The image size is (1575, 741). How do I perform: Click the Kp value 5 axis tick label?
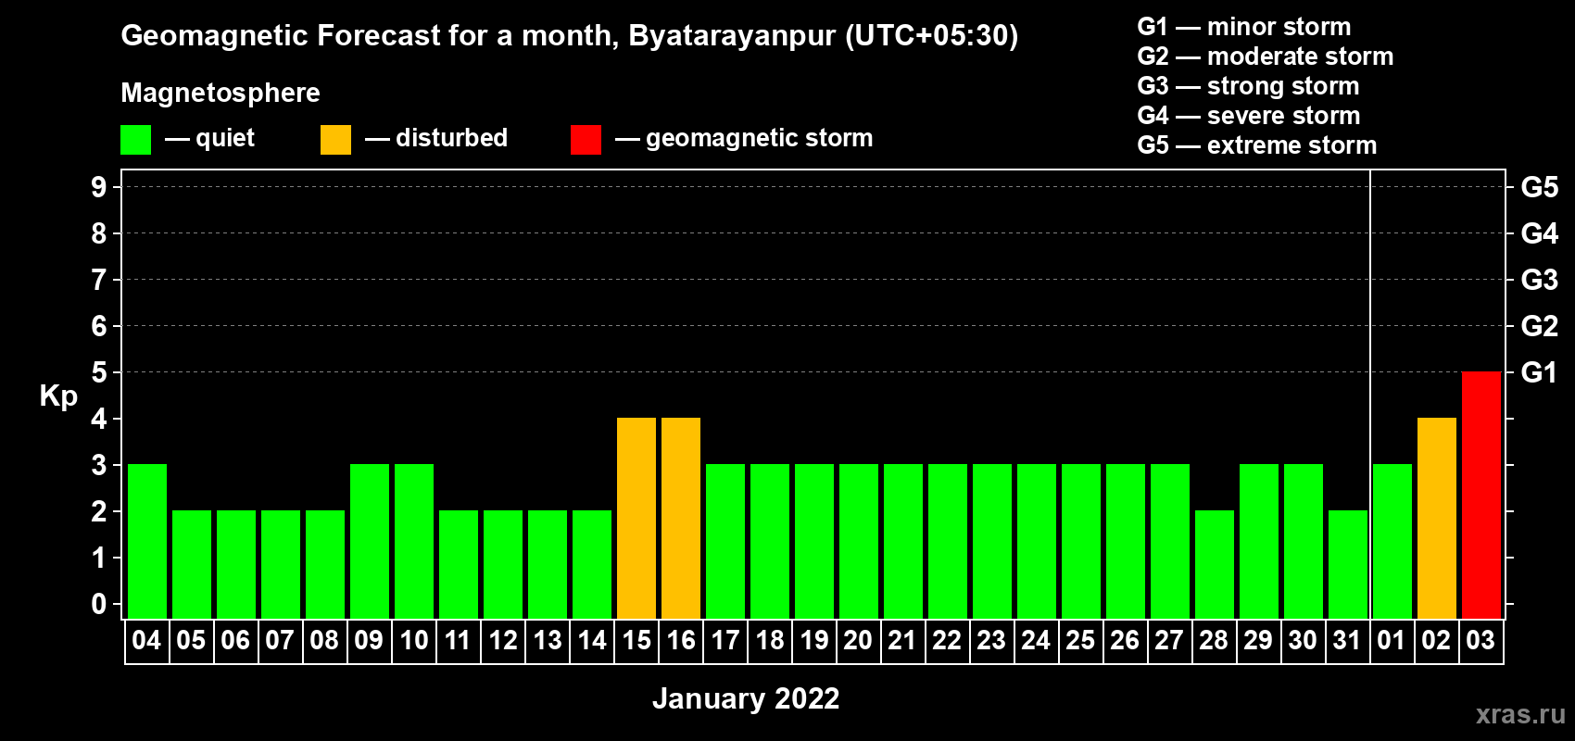pyautogui.click(x=99, y=372)
